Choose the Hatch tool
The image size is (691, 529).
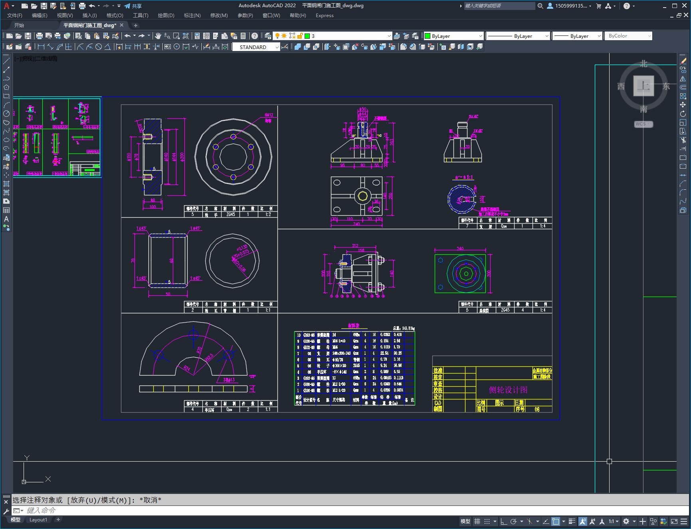pos(6,184)
